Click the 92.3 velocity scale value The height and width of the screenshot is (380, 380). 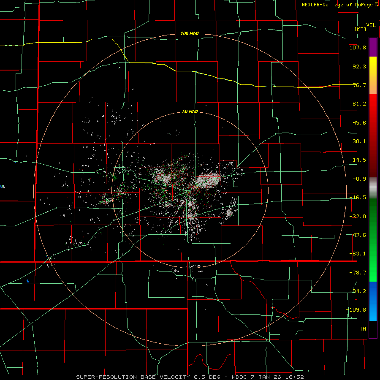(359, 66)
